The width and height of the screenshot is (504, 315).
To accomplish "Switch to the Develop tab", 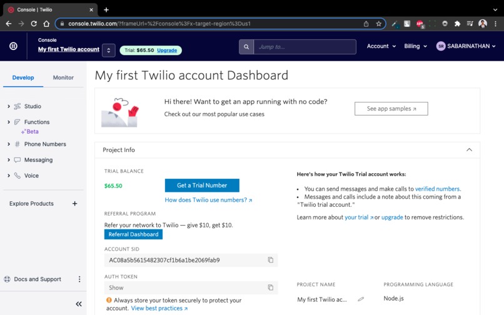I will [x=23, y=77].
